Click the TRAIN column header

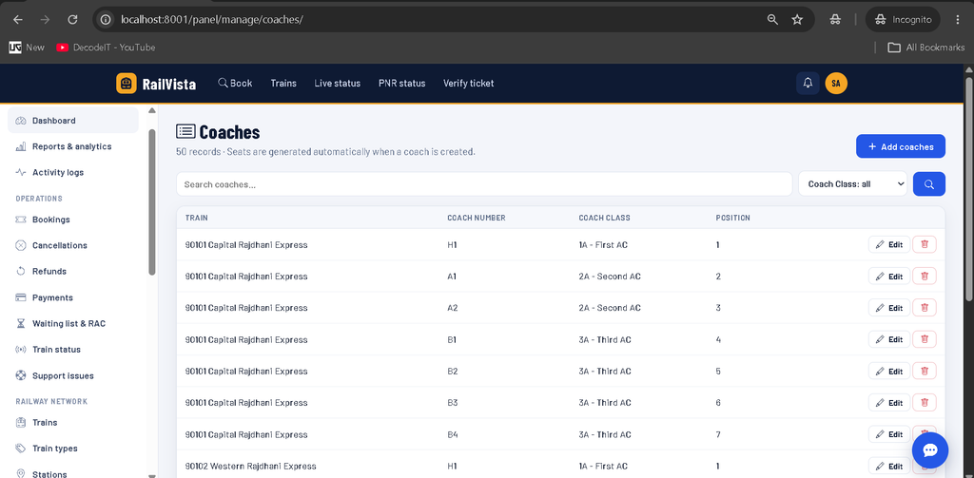click(x=196, y=218)
